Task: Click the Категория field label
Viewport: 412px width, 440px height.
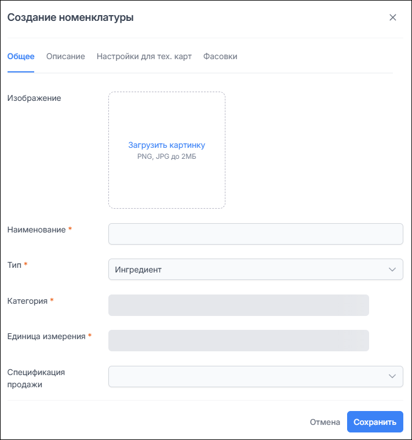Action: [x=27, y=301]
